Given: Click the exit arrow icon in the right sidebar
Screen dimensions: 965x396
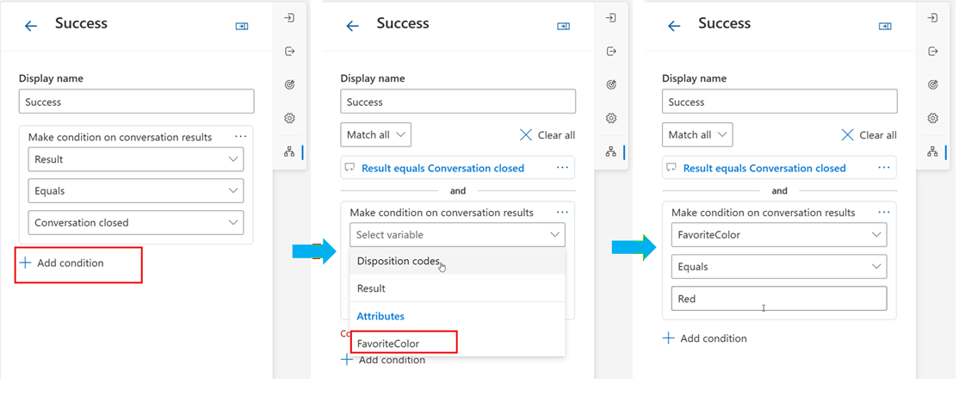Looking at the screenshot, I should point(932,51).
